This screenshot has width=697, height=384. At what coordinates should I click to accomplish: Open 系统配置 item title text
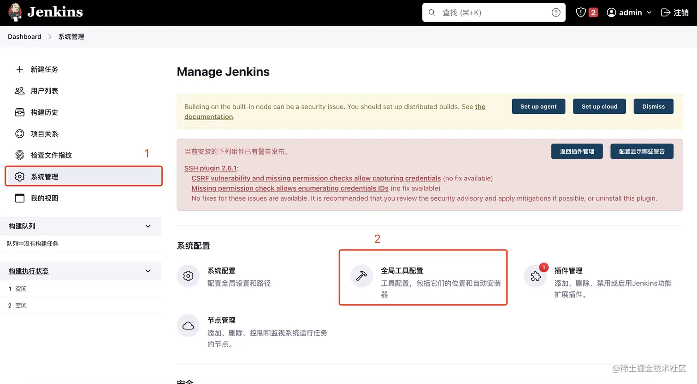221,271
